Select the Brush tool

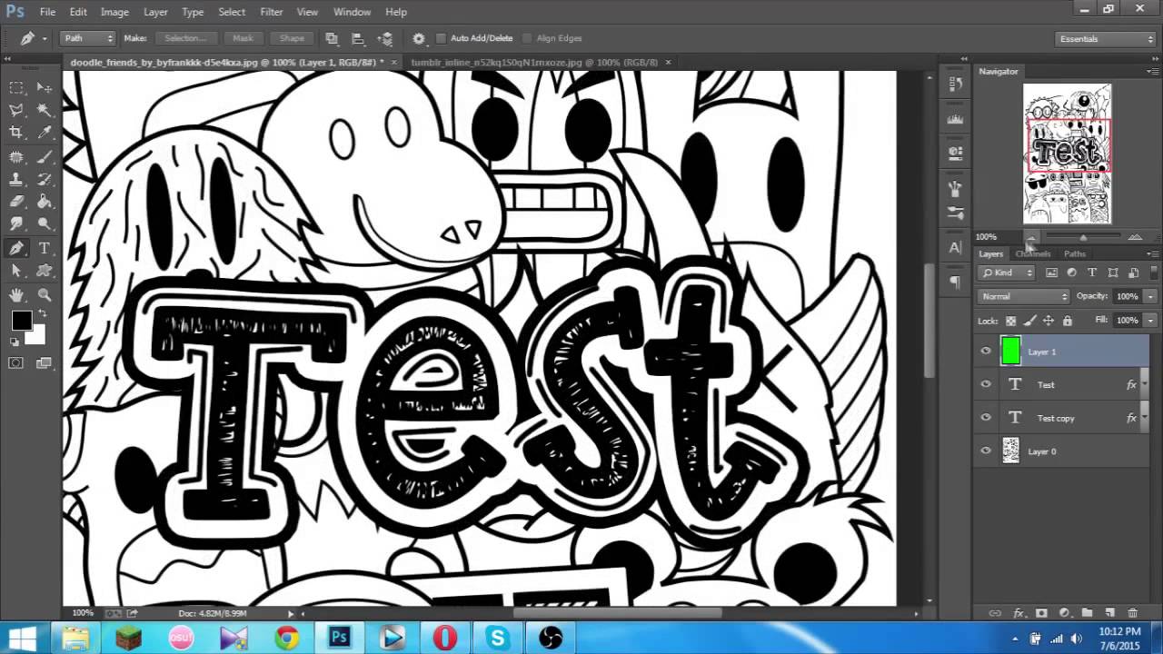(x=45, y=156)
